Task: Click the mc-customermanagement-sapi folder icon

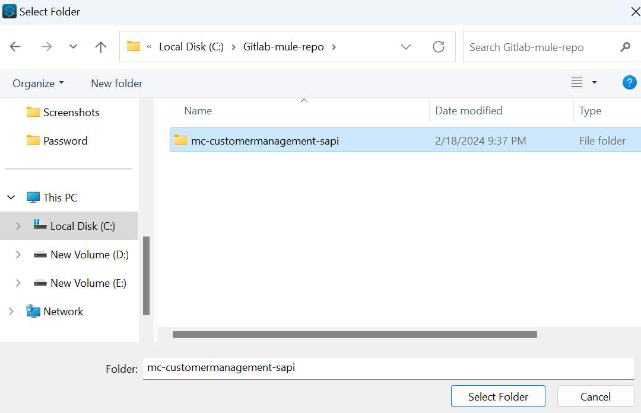Action: tap(180, 140)
